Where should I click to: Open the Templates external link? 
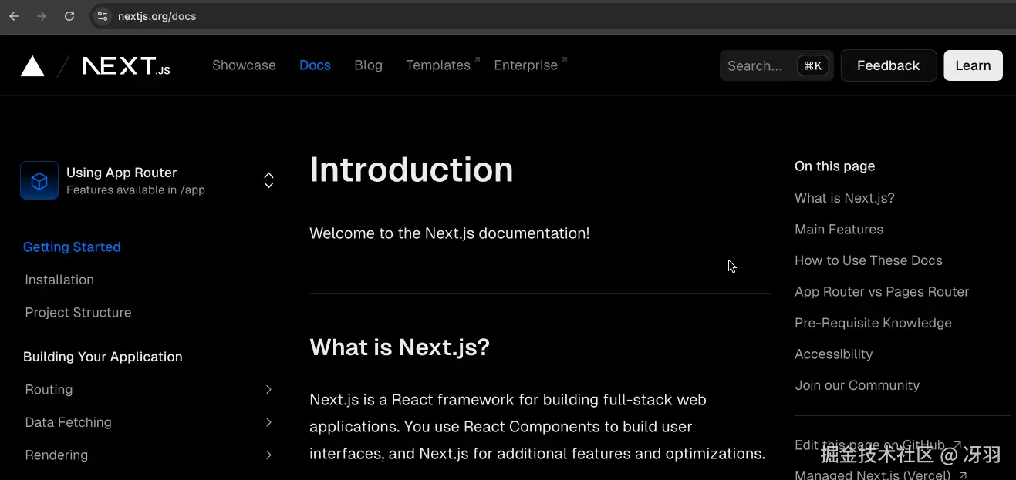(443, 65)
